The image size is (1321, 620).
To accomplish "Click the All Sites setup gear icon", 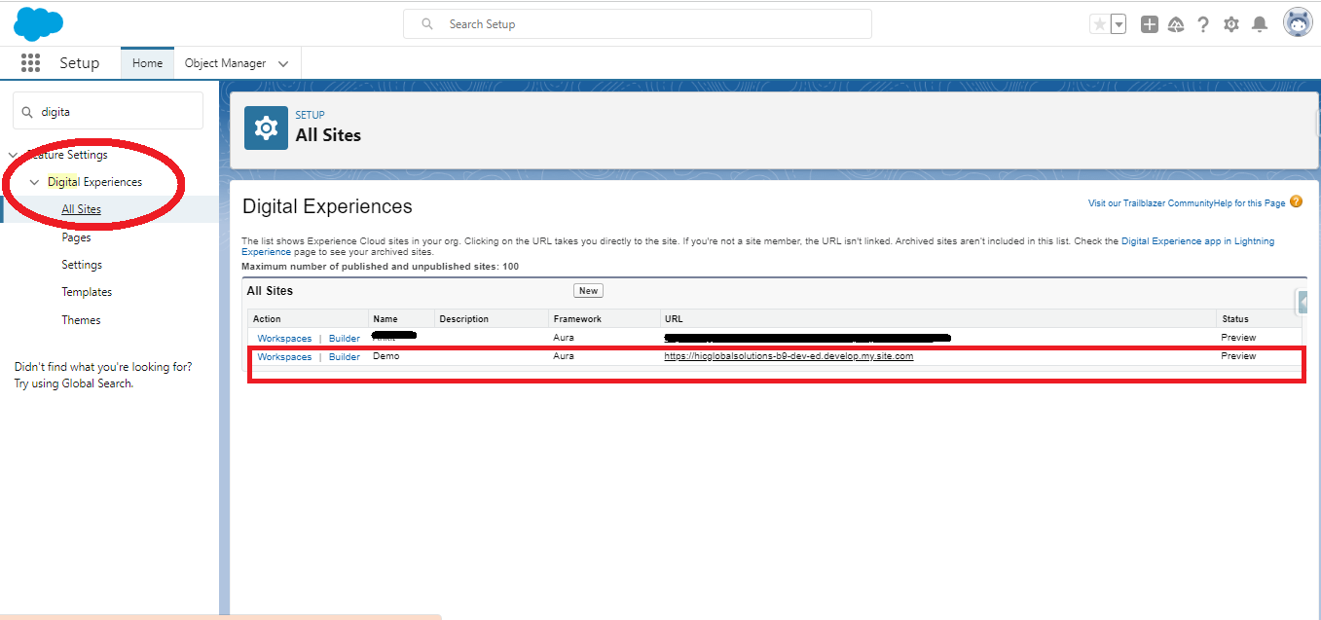I will click(x=266, y=128).
